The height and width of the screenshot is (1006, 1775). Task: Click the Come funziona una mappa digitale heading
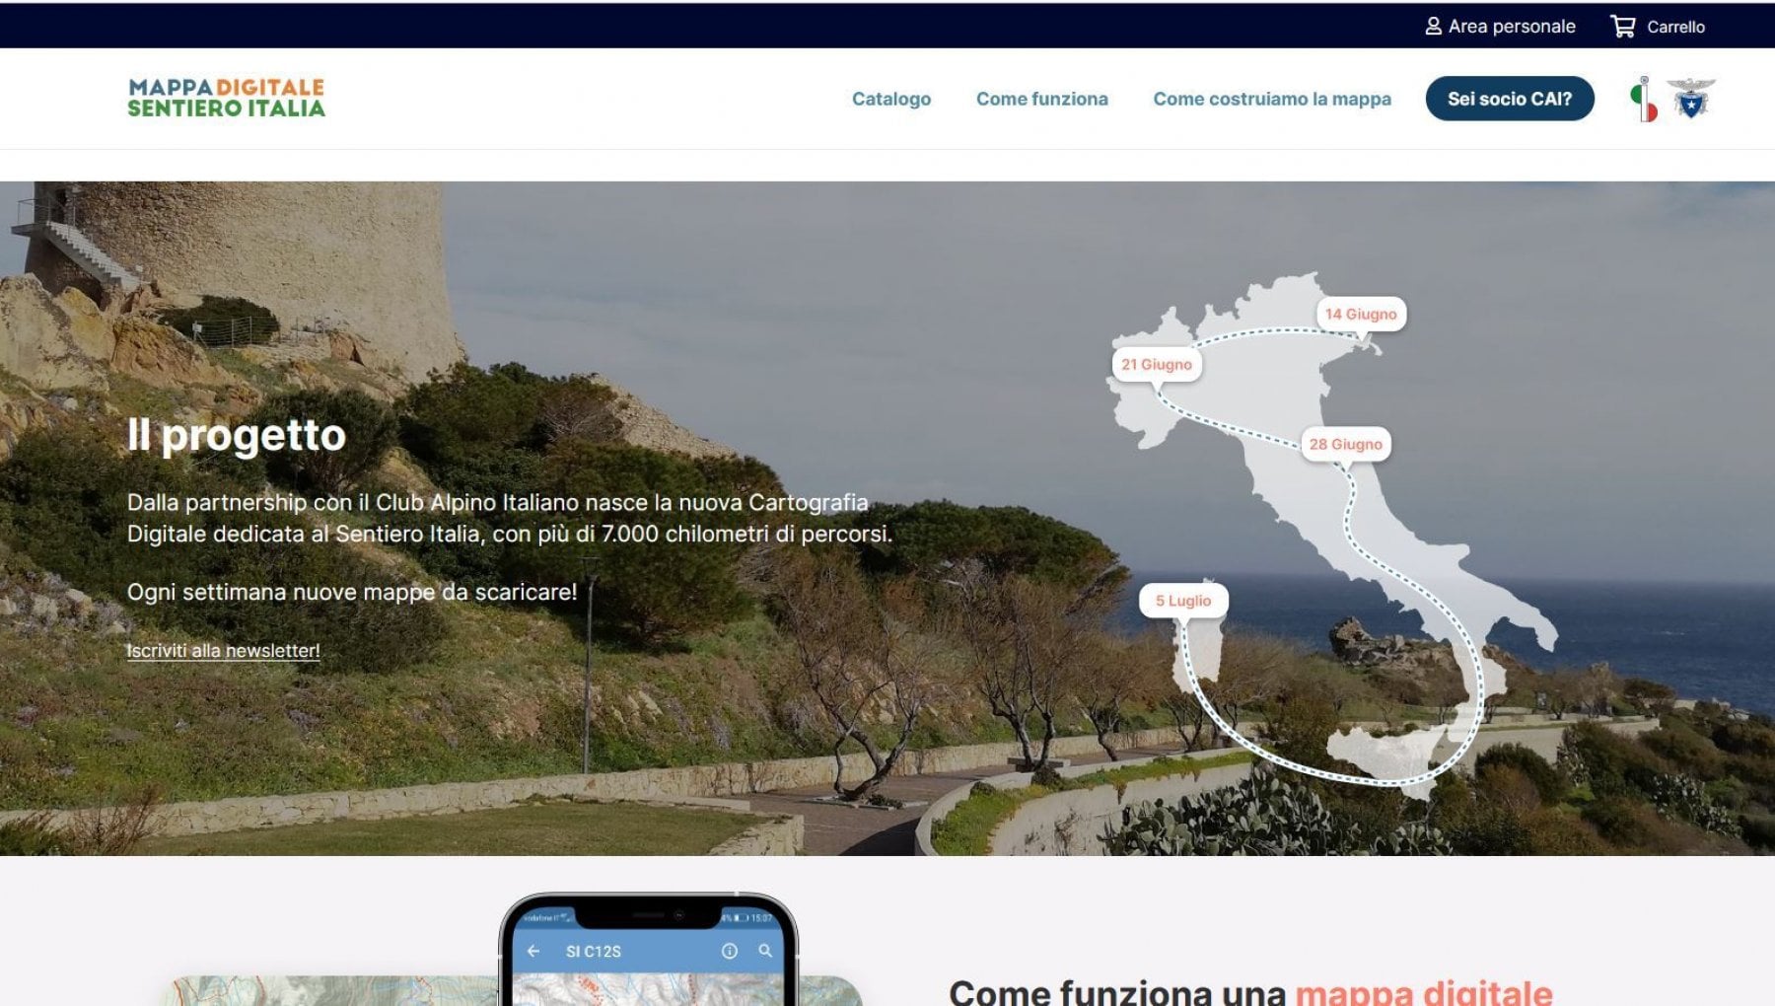point(1250,990)
